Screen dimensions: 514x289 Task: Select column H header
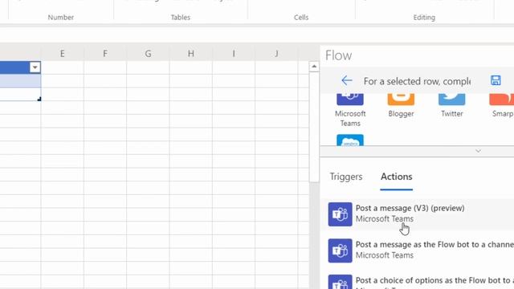coord(191,54)
